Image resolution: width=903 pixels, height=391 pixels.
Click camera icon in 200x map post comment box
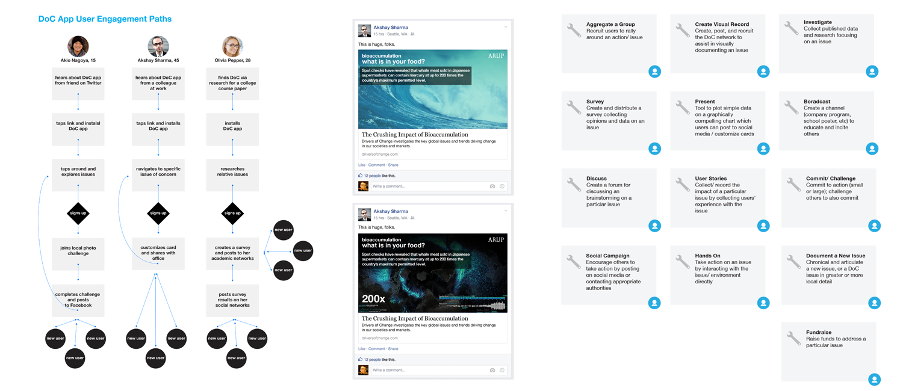[x=492, y=371]
